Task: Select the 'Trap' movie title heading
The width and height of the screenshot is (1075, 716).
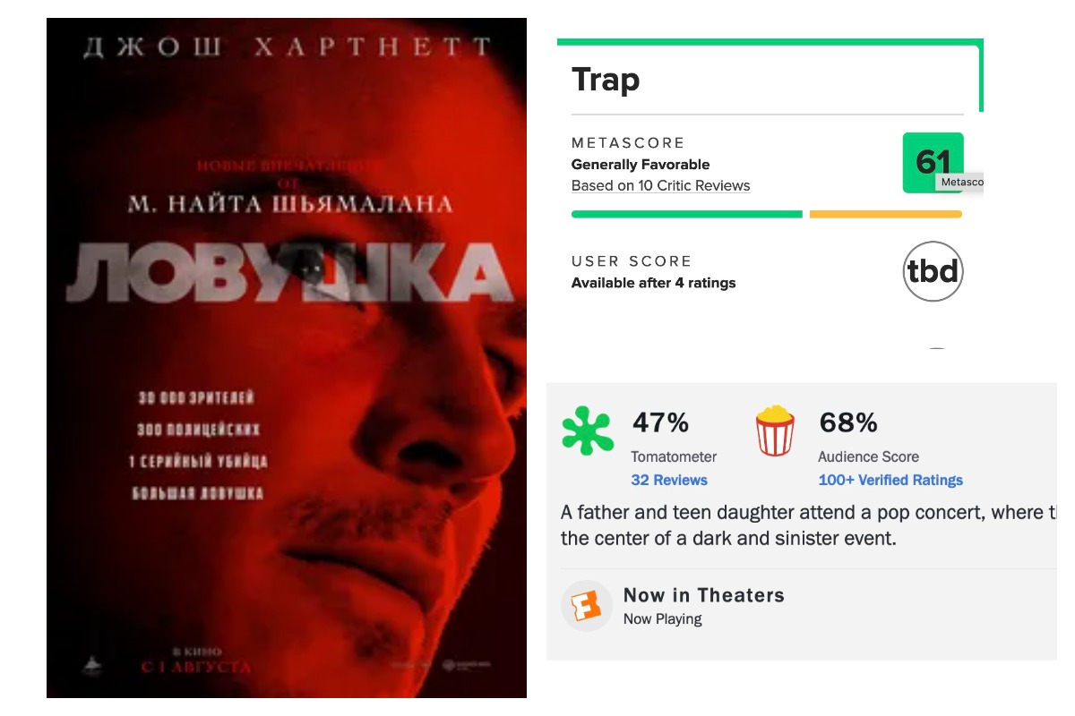Action: (606, 80)
